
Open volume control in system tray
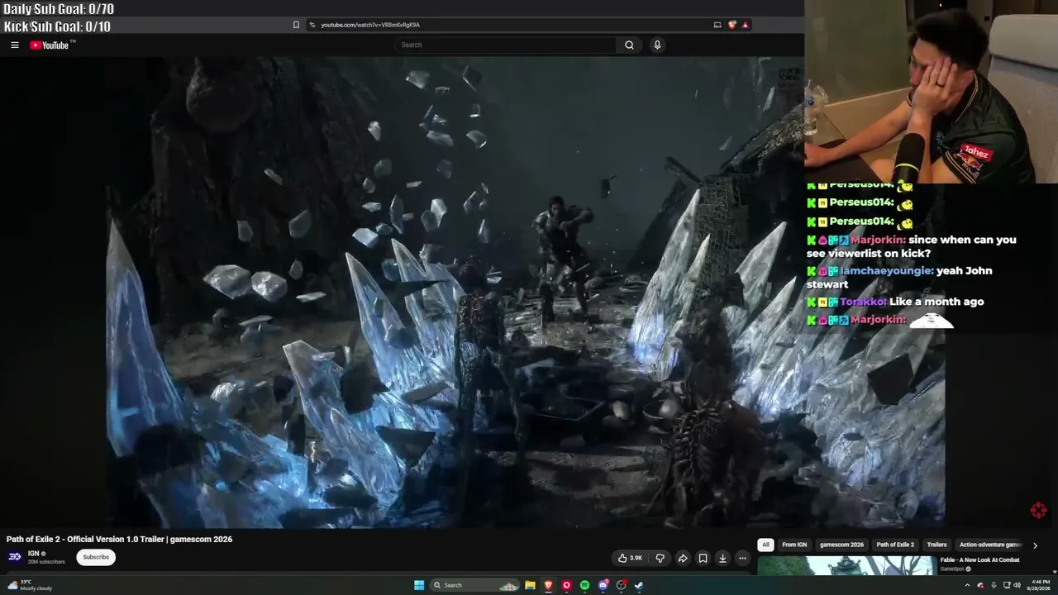1017,585
